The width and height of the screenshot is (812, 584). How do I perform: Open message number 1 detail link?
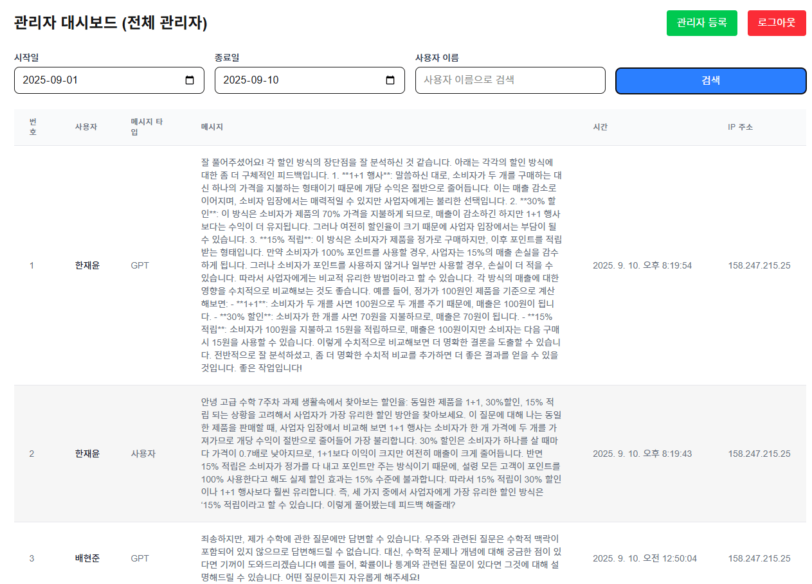pyautogui.click(x=32, y=265)
